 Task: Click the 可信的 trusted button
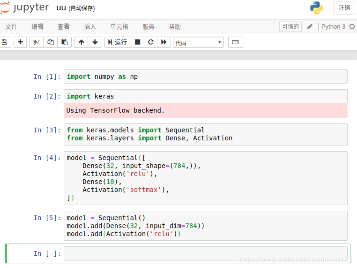point(290,27)
